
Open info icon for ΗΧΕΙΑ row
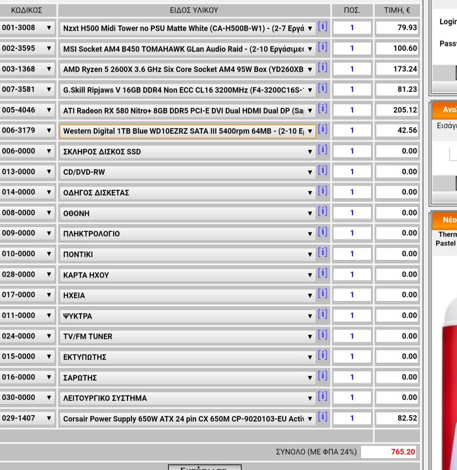point(322,294)
